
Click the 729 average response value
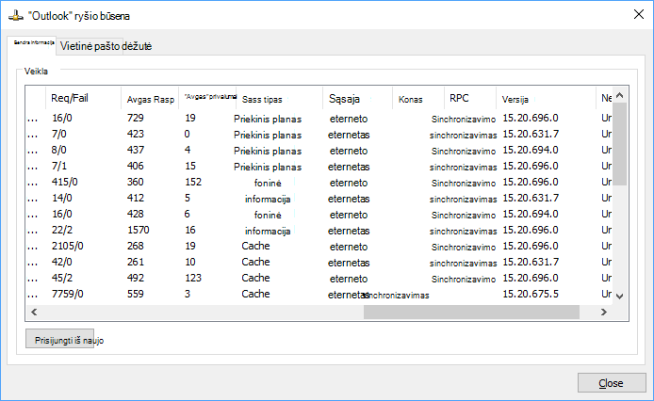click(136, 118)
